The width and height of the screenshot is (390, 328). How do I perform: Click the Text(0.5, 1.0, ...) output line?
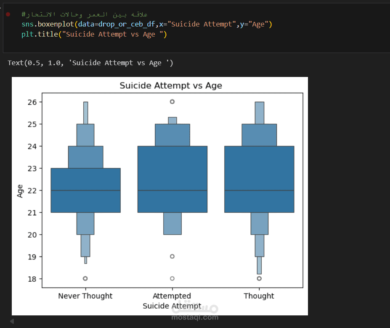click(x=90, y=63)
